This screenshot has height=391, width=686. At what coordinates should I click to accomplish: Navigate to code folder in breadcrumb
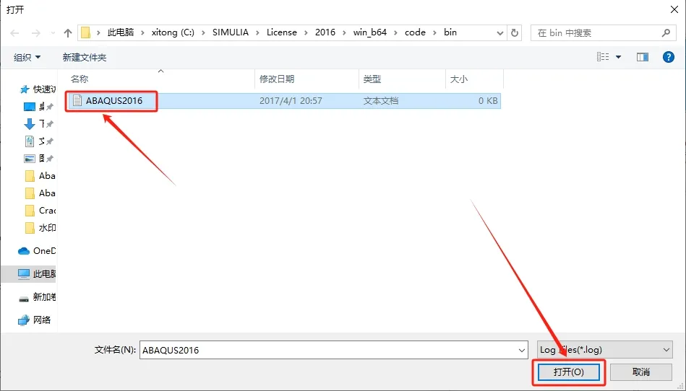415,32
